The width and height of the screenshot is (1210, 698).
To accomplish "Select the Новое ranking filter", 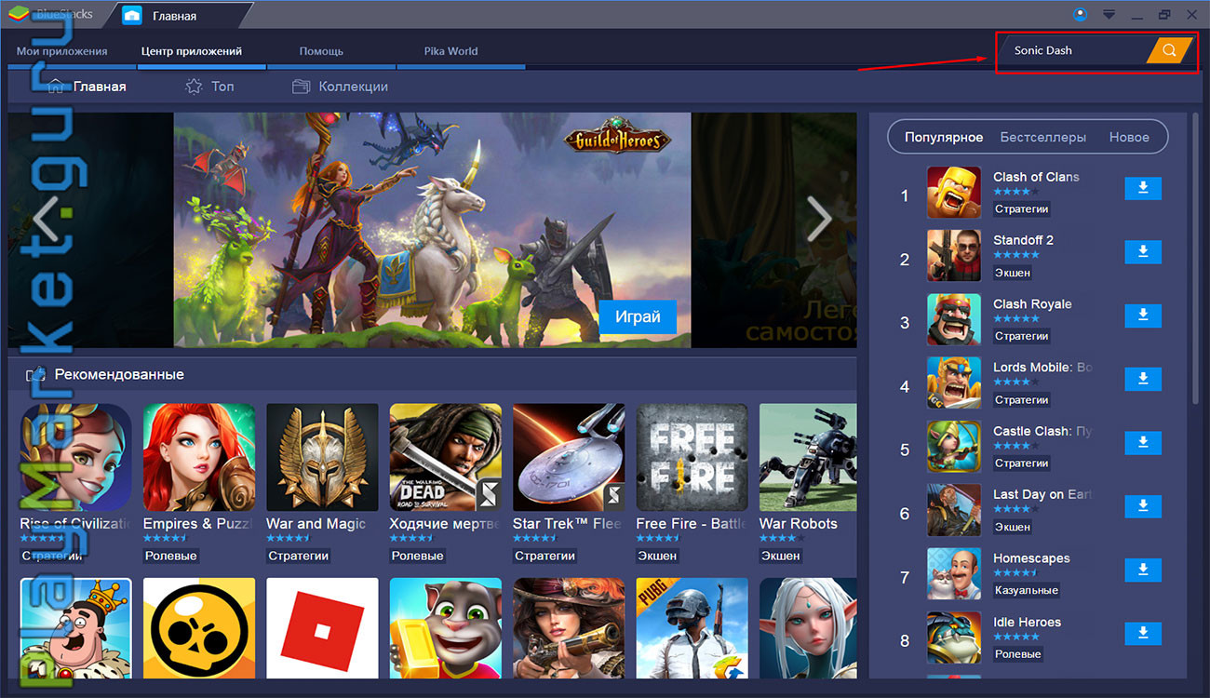I will (1129, 137).
